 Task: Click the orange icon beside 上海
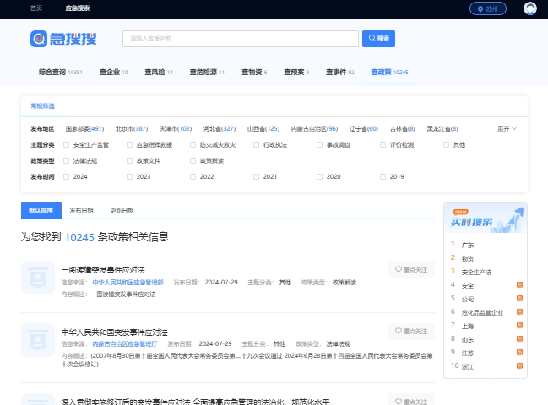(x=519, y=326)
